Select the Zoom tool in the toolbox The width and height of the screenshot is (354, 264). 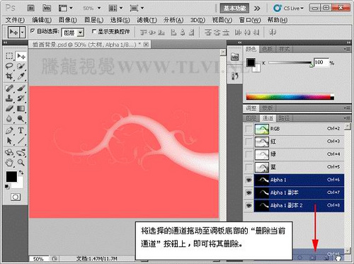[21, 163]
